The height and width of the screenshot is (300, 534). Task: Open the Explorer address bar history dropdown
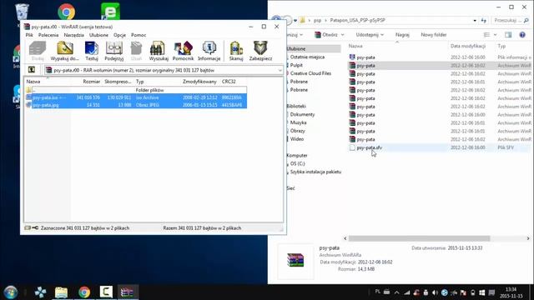(475, 20)
